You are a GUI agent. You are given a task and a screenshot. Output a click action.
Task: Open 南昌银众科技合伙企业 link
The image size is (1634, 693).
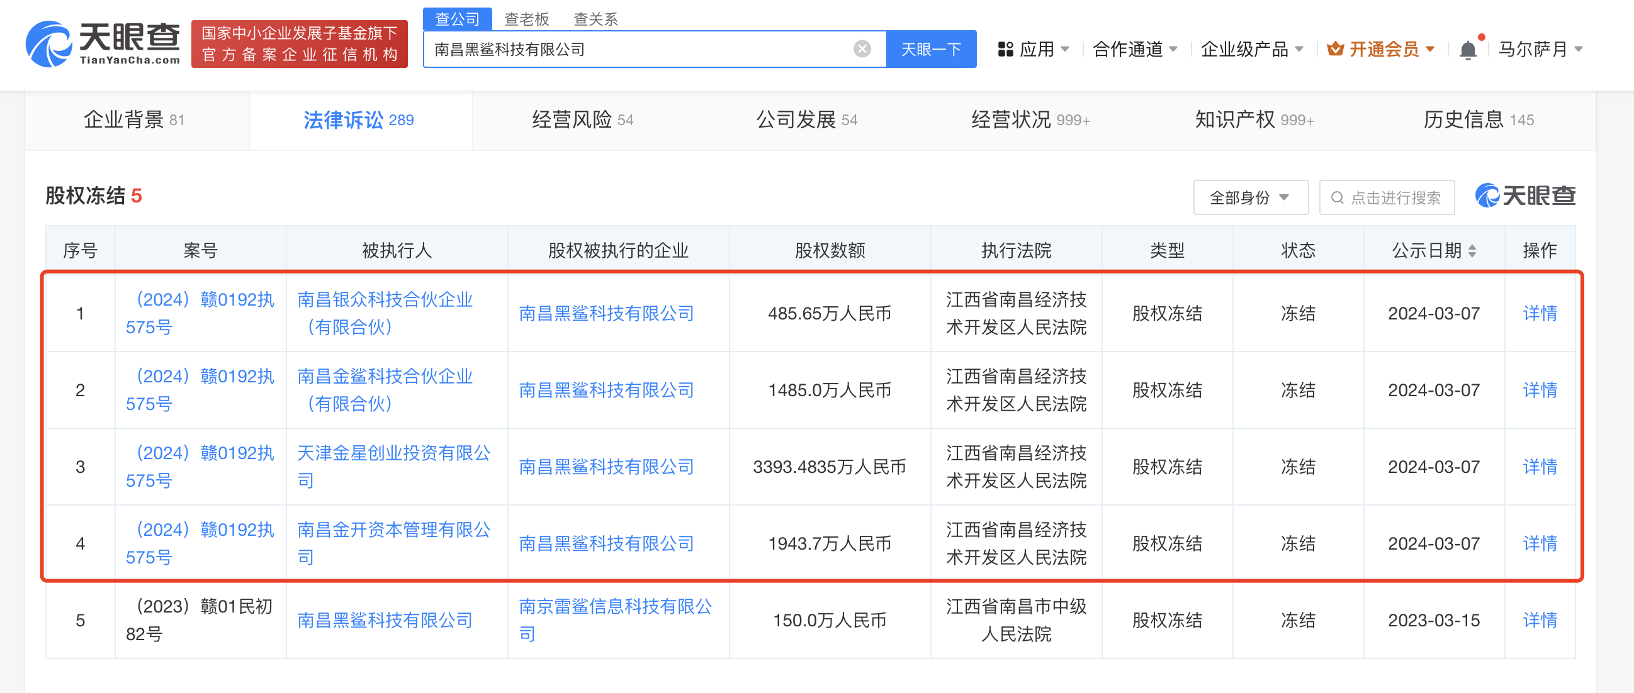tap(385, 313)
